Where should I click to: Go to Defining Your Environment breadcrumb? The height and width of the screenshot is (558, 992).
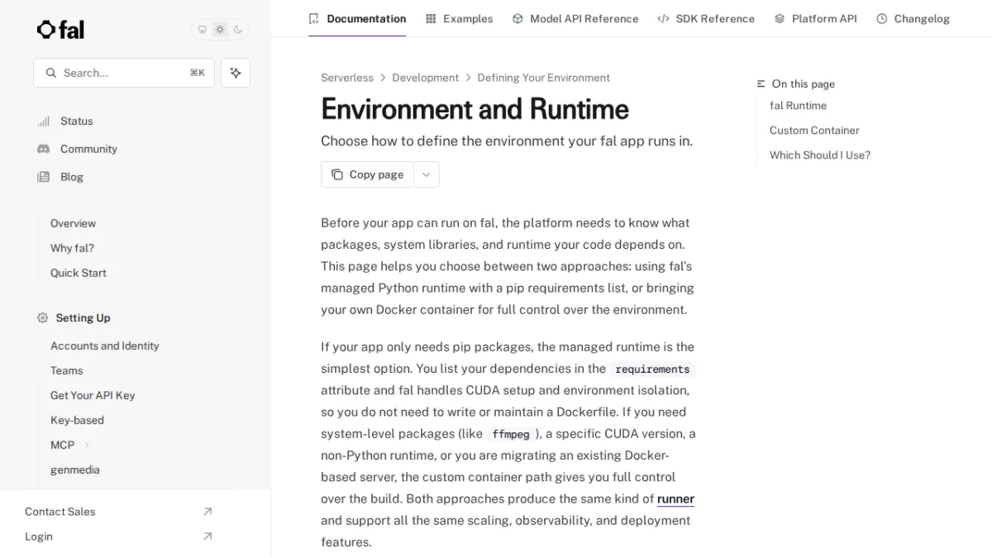[543, 78]
